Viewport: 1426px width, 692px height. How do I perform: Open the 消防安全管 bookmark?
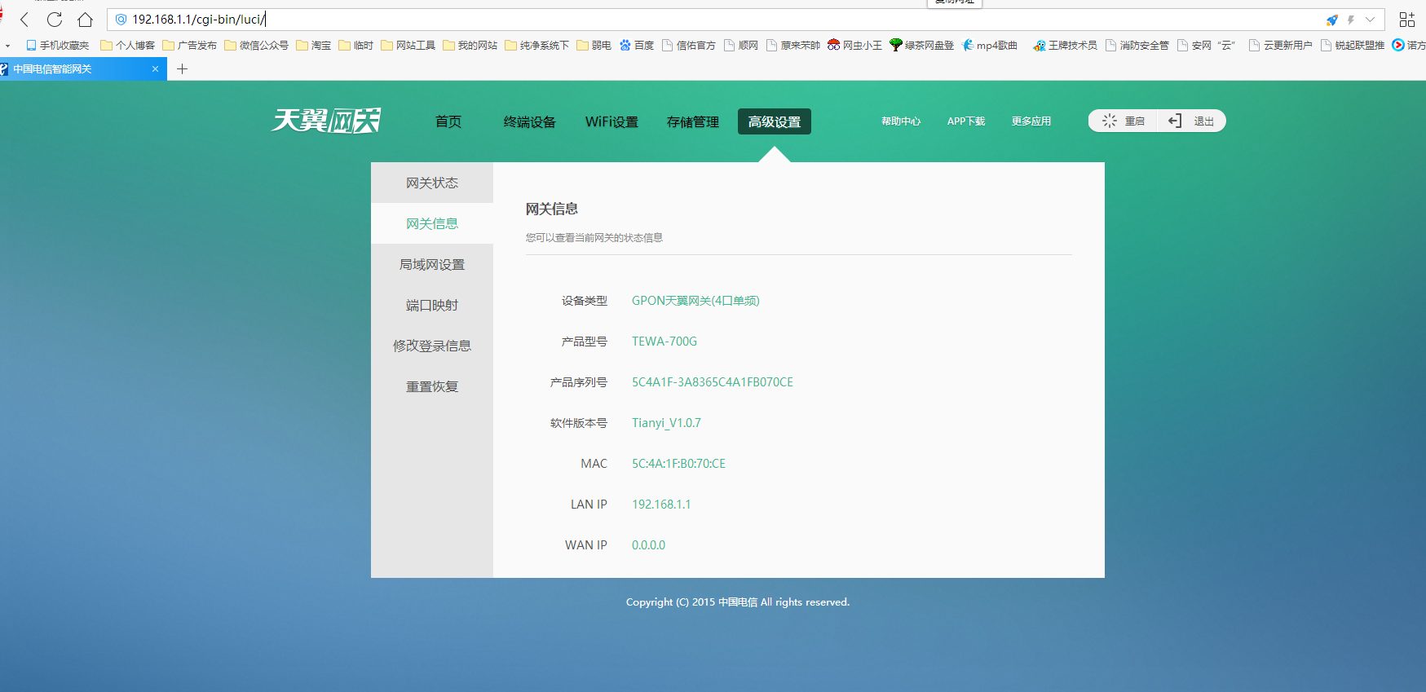[x=1137, y=46]
